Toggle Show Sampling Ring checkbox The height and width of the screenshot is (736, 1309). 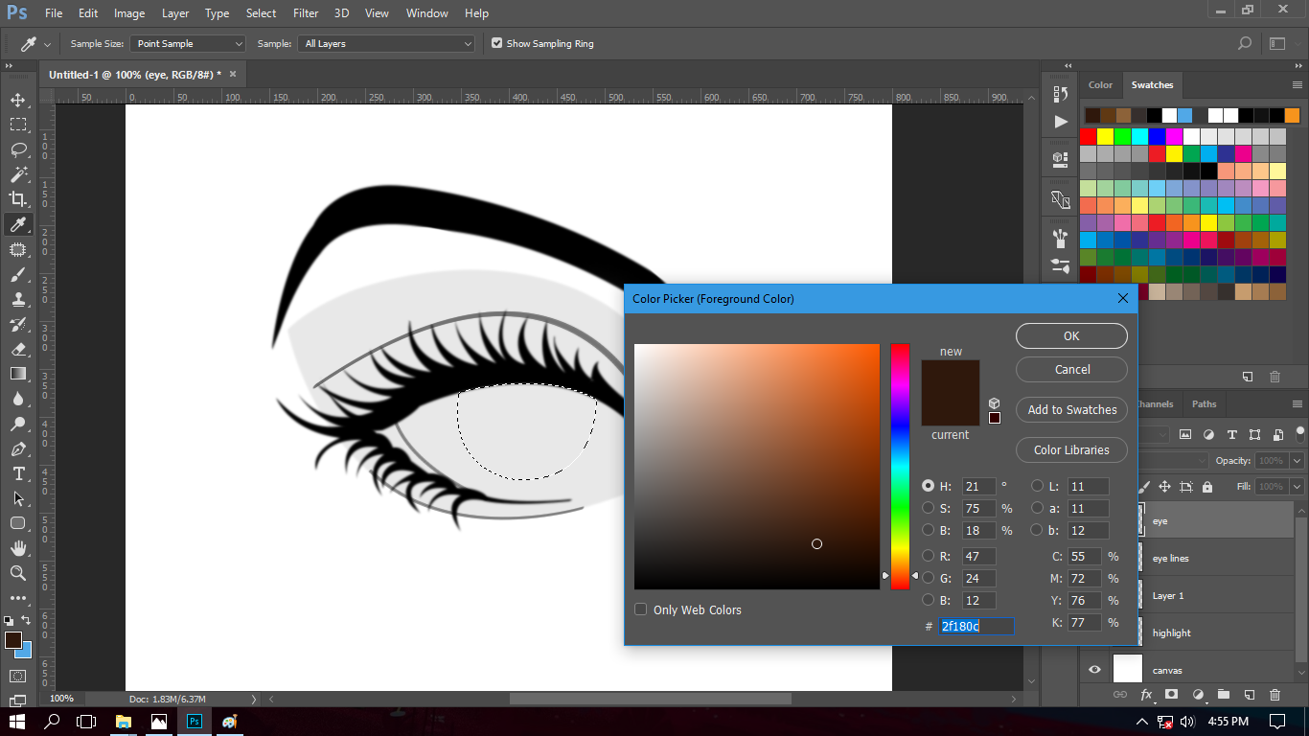coord(496,43)
